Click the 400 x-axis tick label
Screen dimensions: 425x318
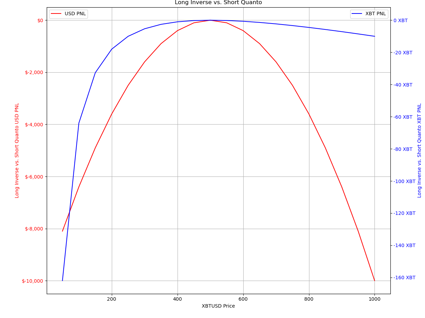178,299
